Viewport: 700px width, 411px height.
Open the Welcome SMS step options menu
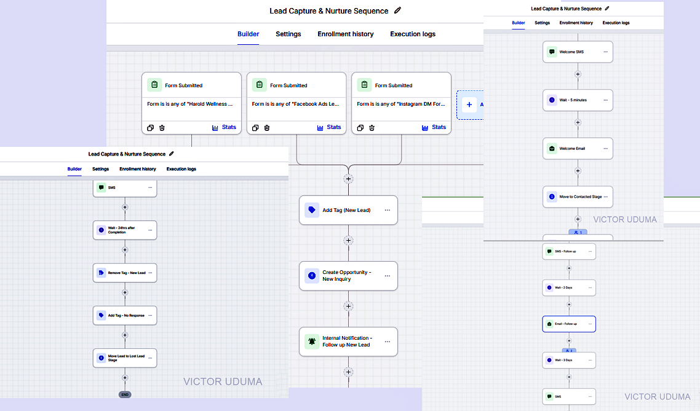(605, 52)
